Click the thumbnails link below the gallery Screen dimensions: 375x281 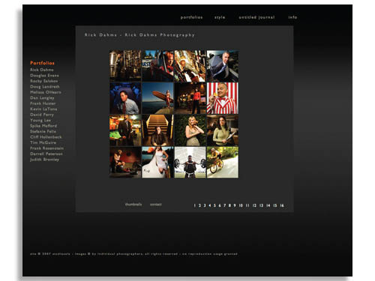coord(133,205)
